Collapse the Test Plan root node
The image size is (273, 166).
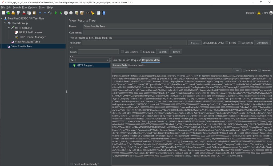click(x=2, y=18)
